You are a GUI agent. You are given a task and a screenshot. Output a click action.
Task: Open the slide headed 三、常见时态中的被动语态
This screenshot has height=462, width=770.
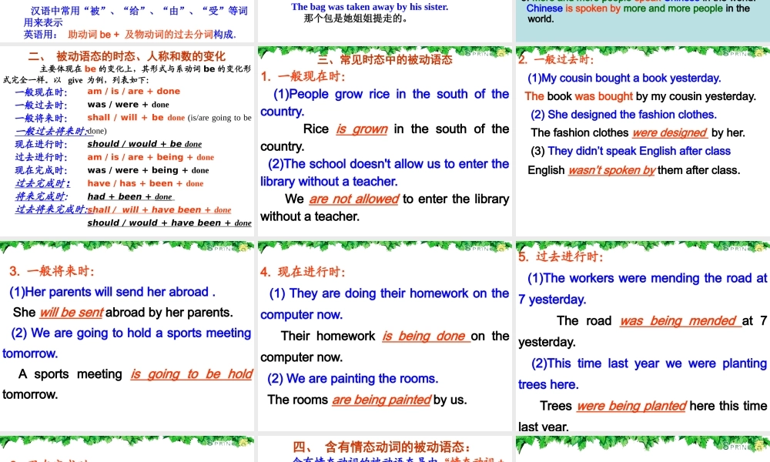[385, 142]
